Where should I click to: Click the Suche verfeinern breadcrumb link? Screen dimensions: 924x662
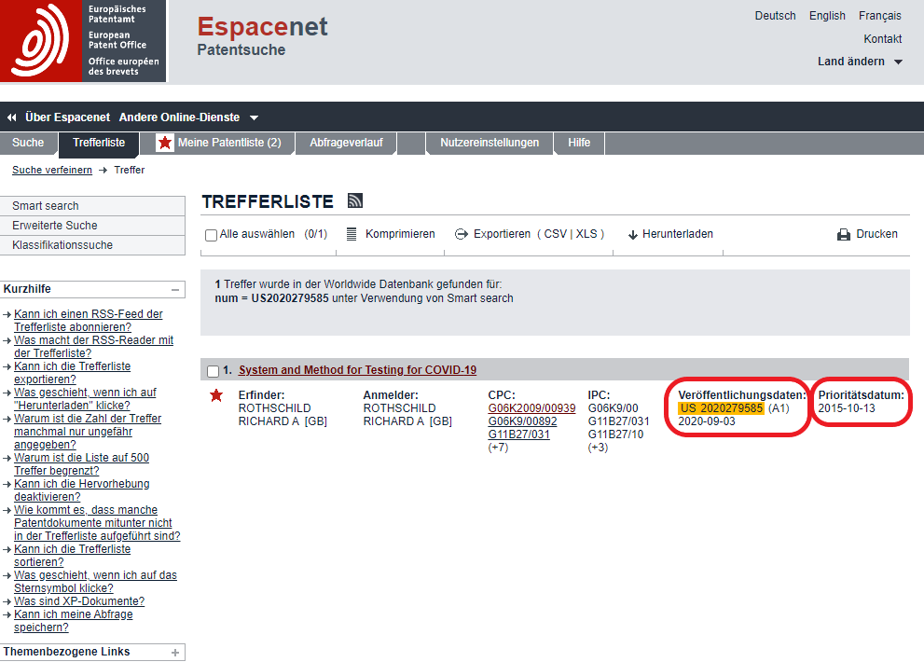coord(52,170)
